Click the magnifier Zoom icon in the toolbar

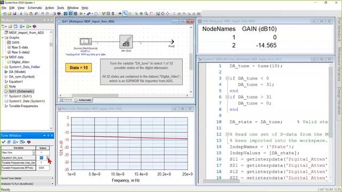tap(146, 13)
